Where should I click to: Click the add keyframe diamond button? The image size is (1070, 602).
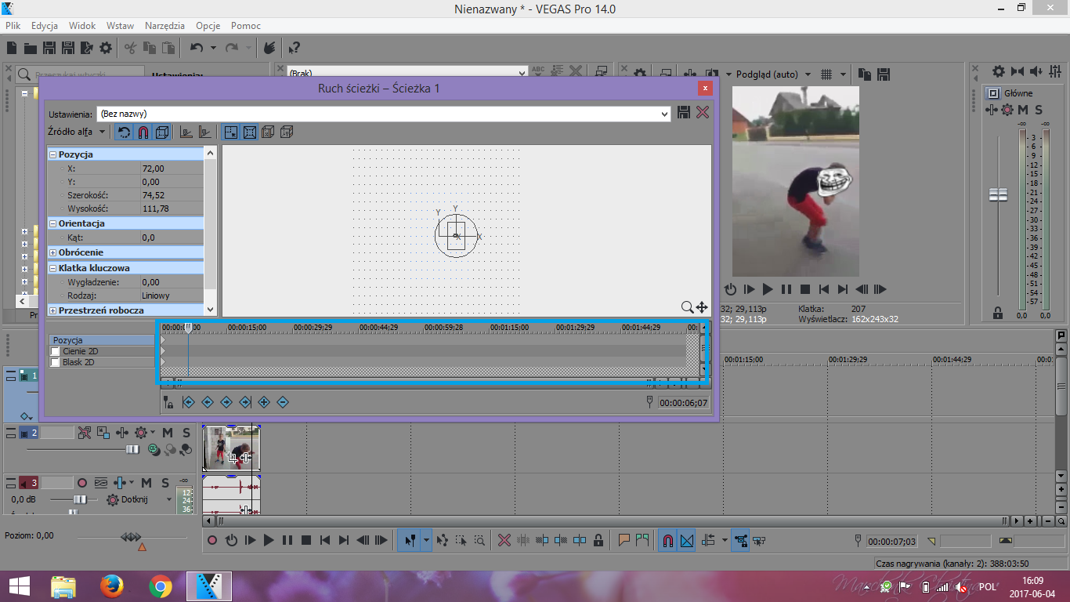point(264,402)
